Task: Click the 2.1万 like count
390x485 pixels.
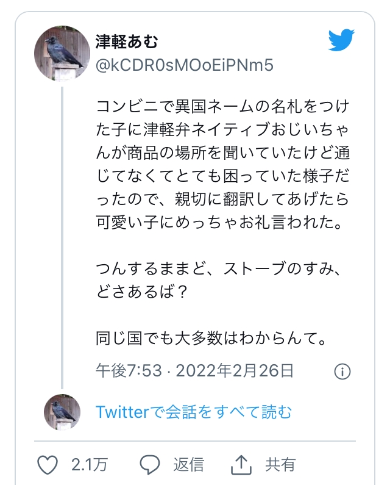Action: tap(90, 465)
